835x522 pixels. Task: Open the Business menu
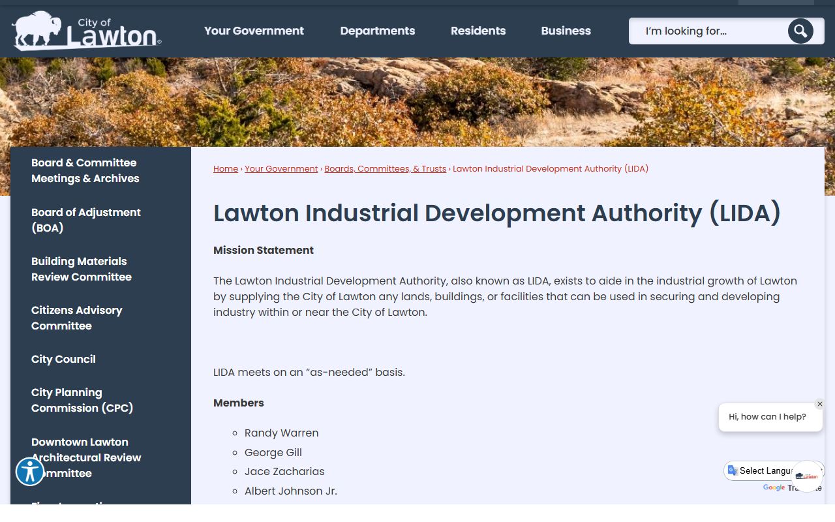coord(566,31)
